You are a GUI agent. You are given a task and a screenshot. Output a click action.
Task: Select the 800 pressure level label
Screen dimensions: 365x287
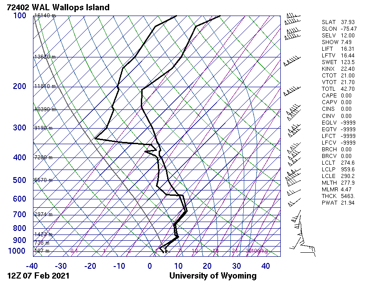[x=20, y=228]
